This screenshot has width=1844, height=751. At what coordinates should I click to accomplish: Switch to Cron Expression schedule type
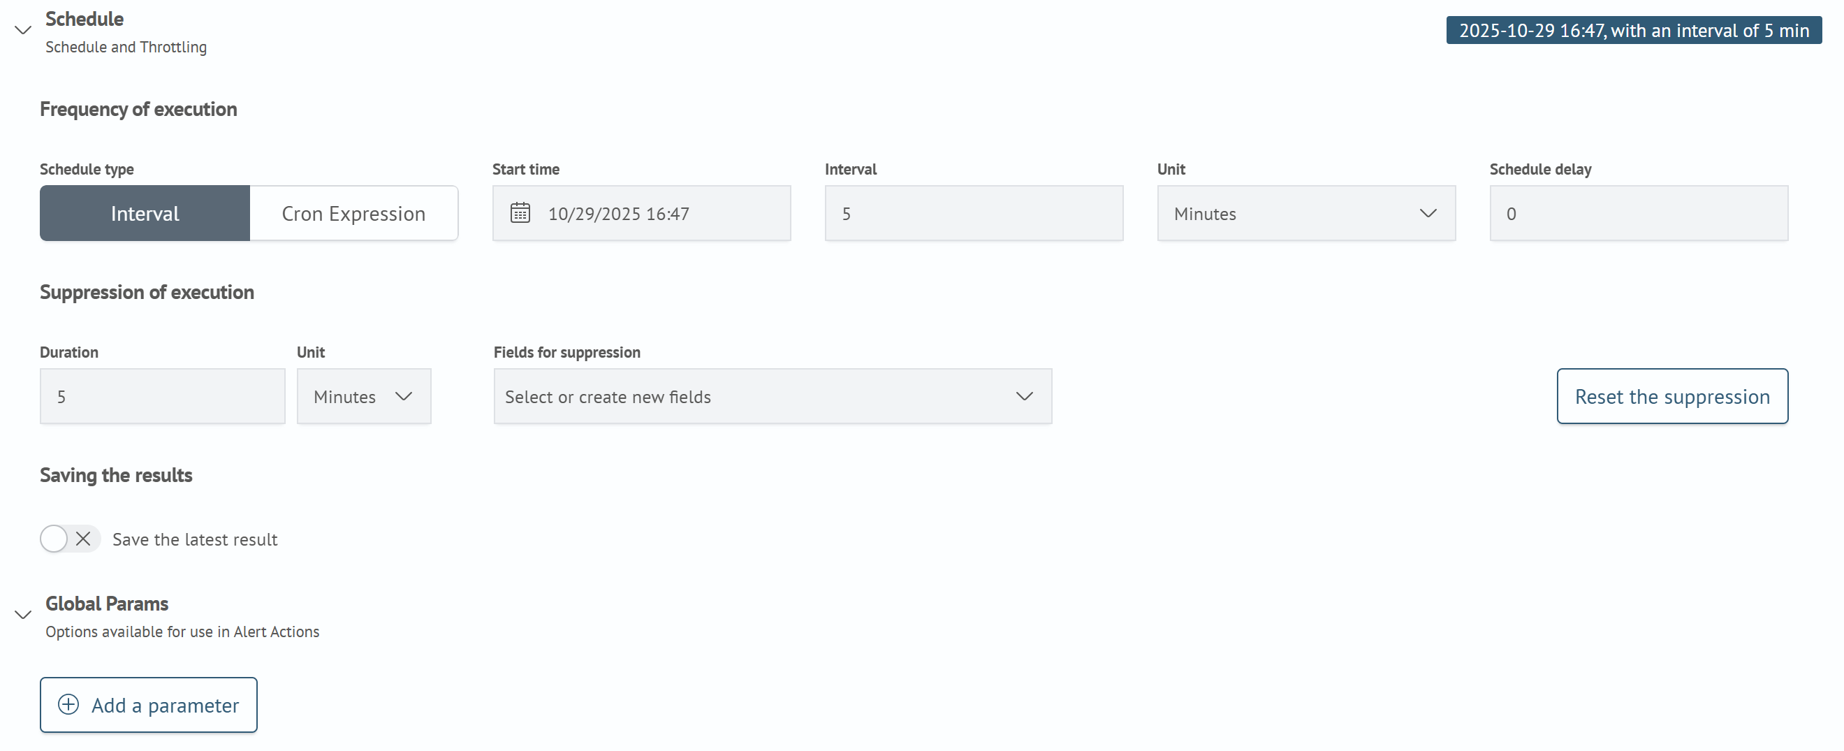pyautogui.click(x=353, y=213)
